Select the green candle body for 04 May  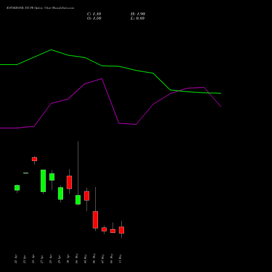click(78, 200)
